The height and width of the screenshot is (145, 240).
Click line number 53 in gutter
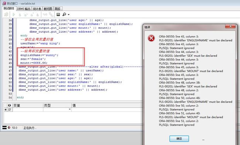(x=10, y=93)
